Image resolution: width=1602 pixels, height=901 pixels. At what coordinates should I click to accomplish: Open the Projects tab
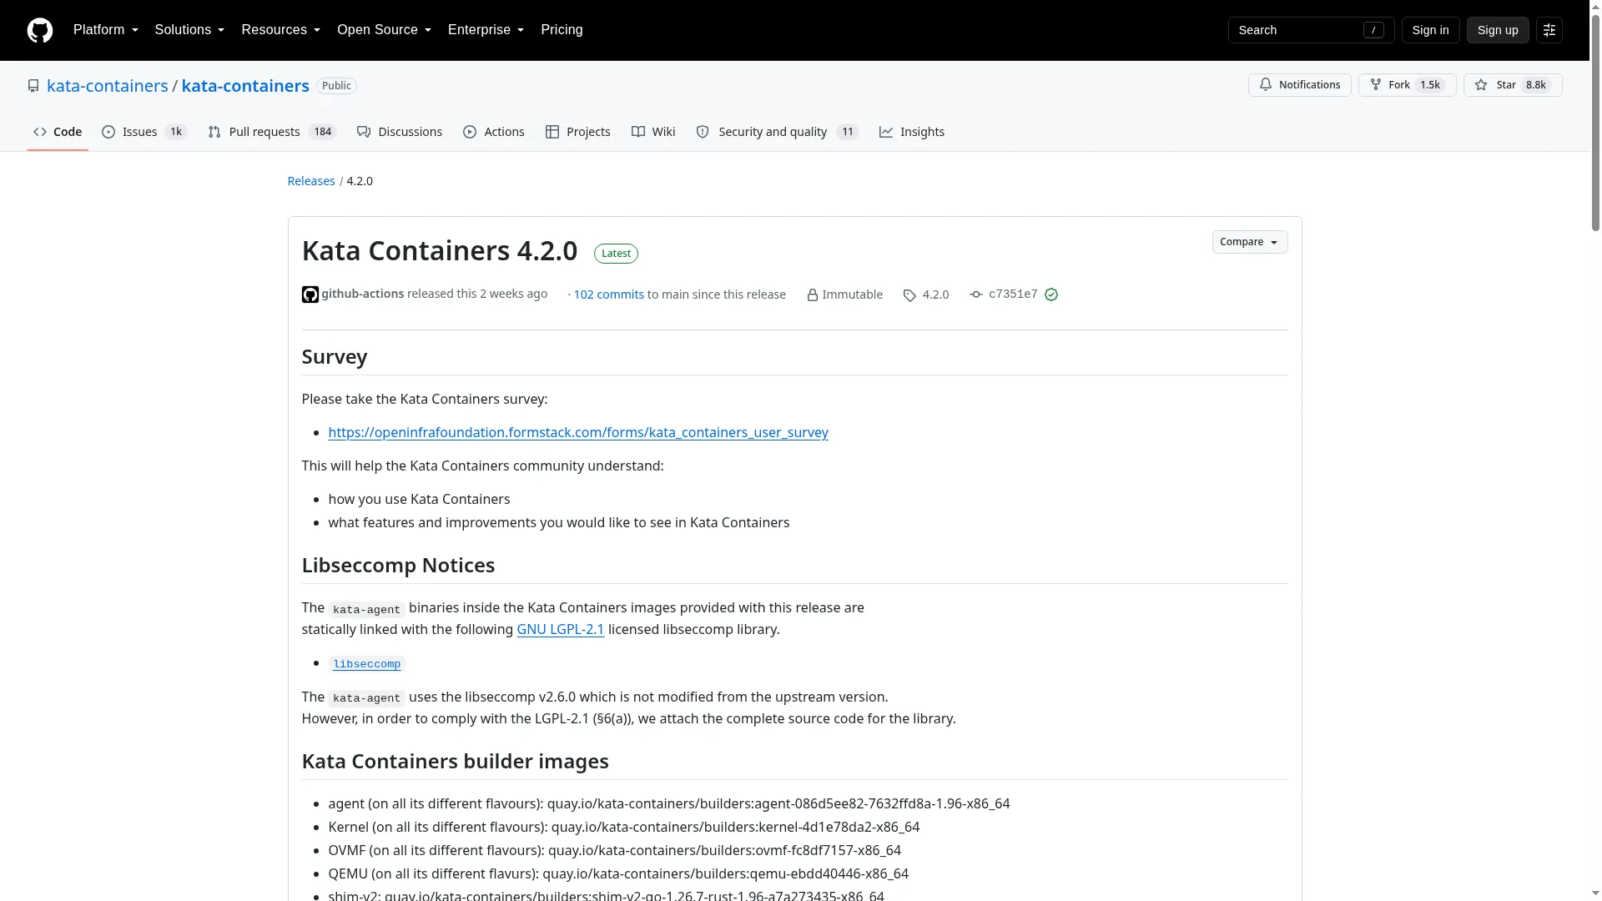[578, 132]
